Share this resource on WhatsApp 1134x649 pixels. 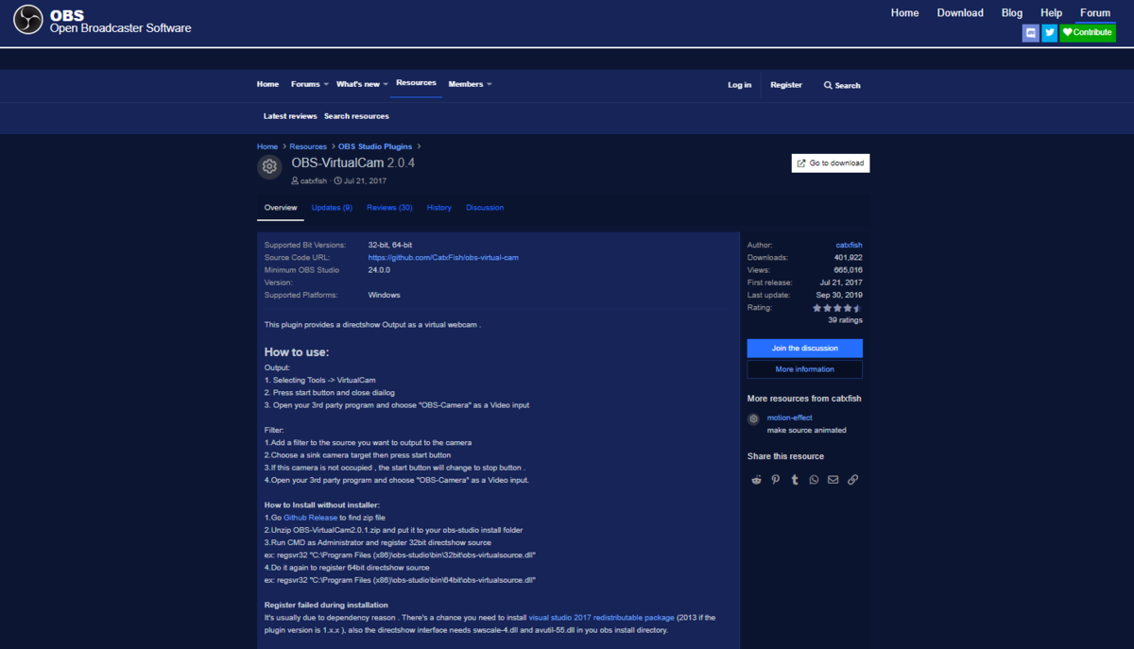pyautogui.click(x=814, y=480)
